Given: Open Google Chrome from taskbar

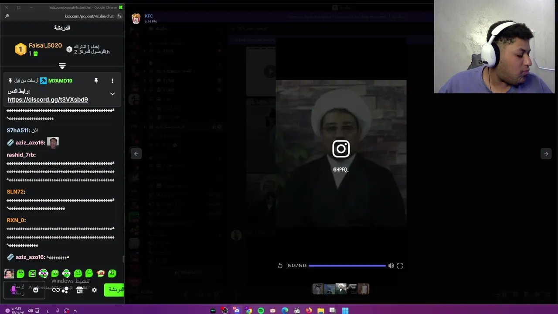Looking at the screenshot, I should 248,311.
